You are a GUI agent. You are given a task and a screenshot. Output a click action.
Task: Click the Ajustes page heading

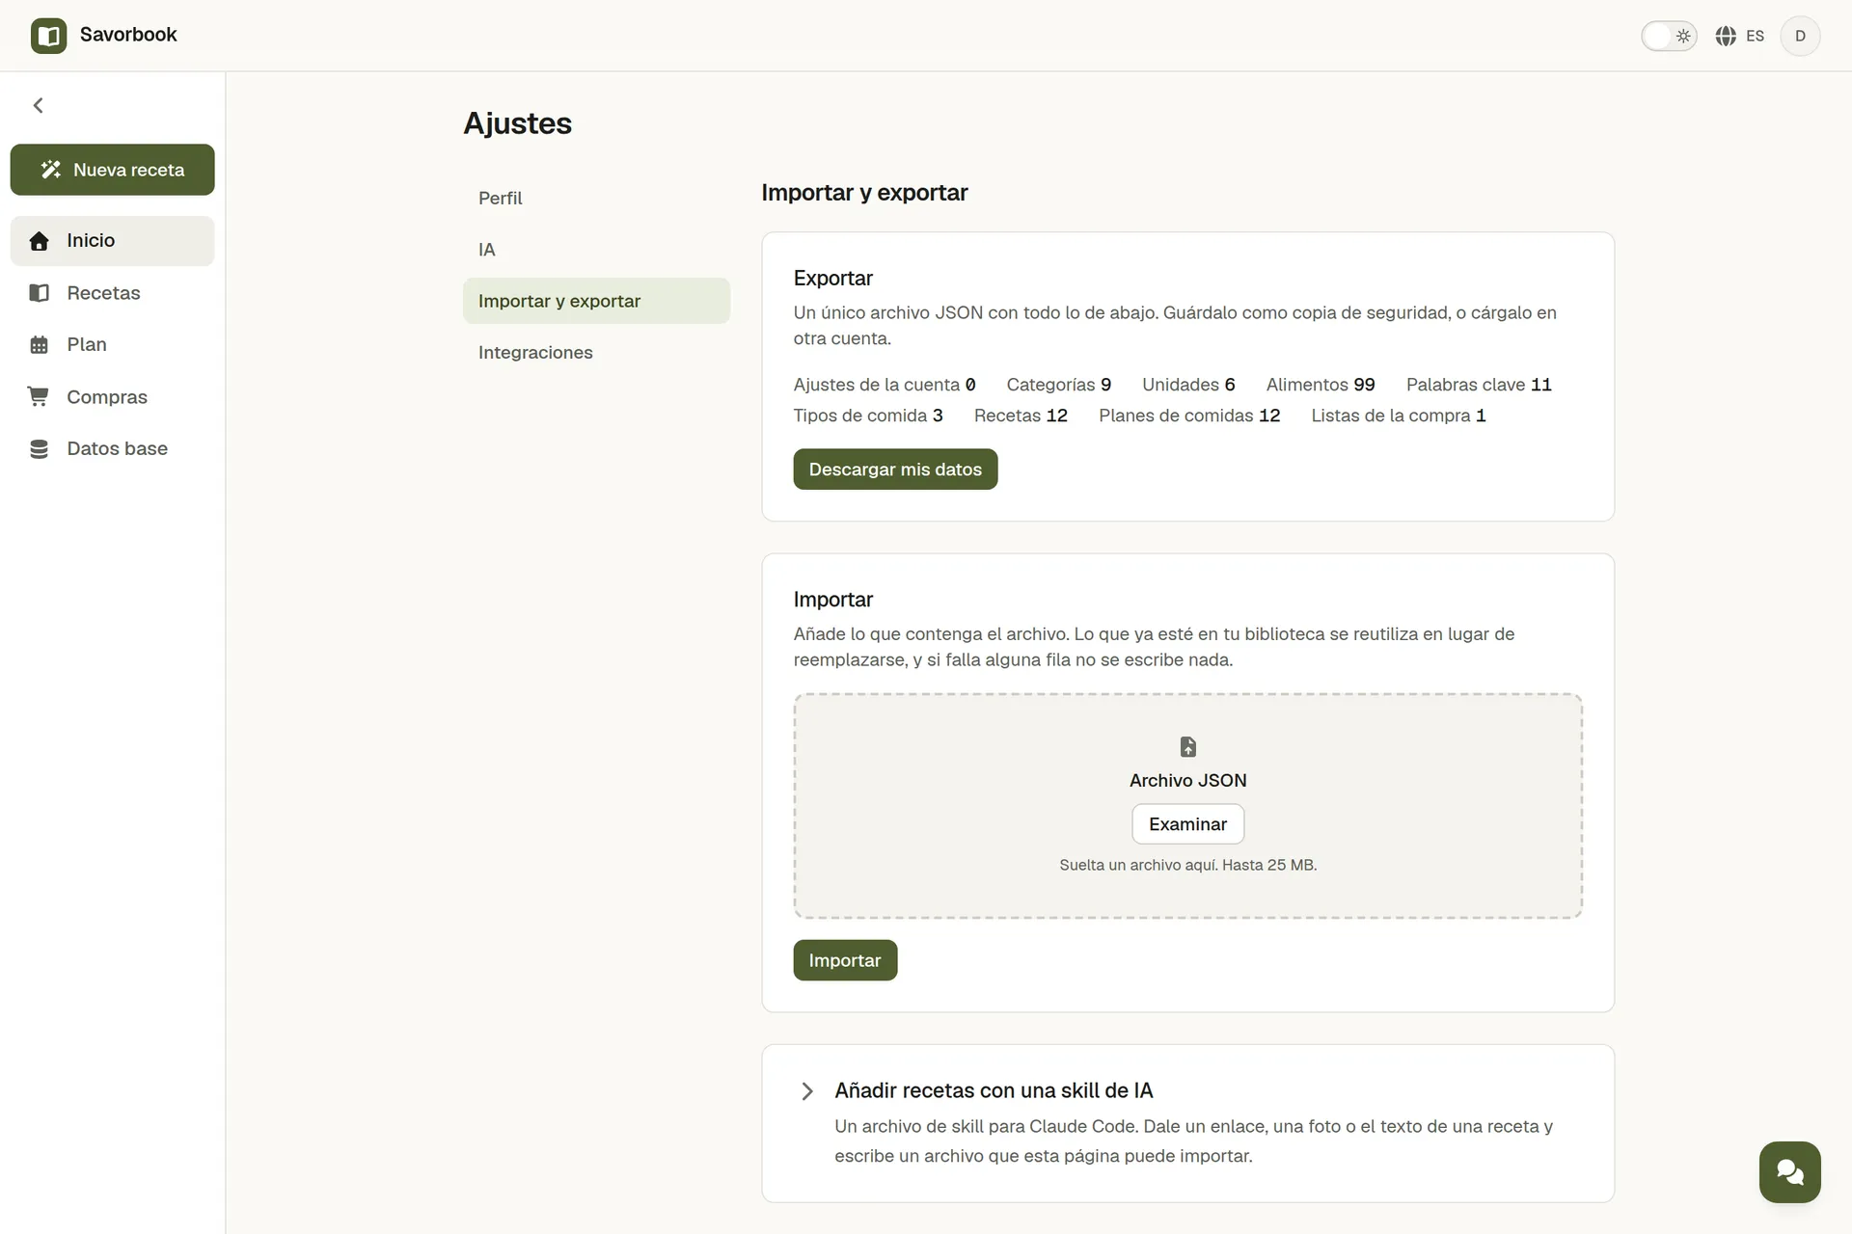[518, 123]
